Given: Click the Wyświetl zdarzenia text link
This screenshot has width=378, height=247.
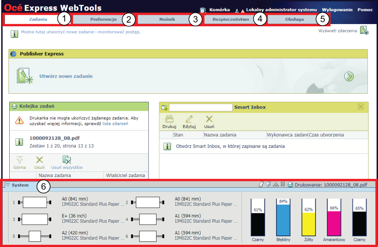Looking at the screenshot, I should [337, 31].
